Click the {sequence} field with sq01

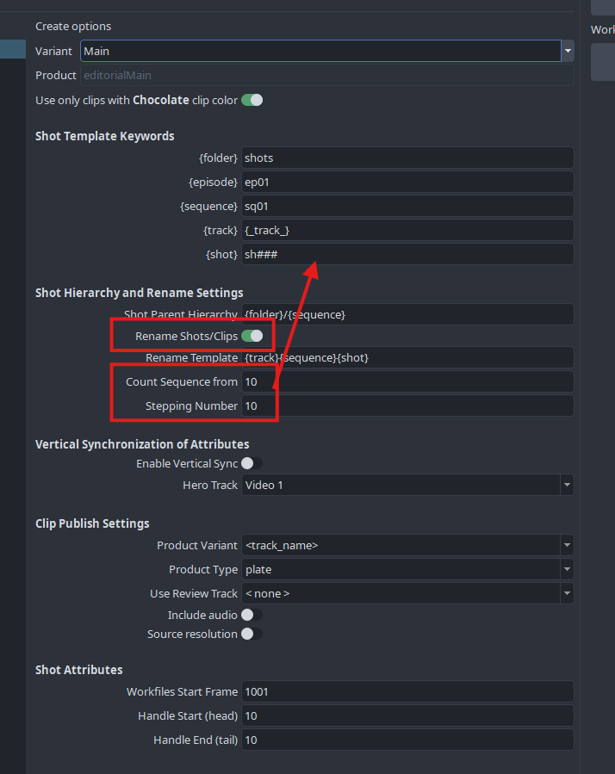coord(407,207)
